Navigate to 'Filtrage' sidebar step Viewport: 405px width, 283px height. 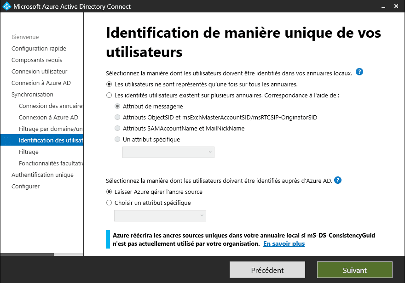29,152
